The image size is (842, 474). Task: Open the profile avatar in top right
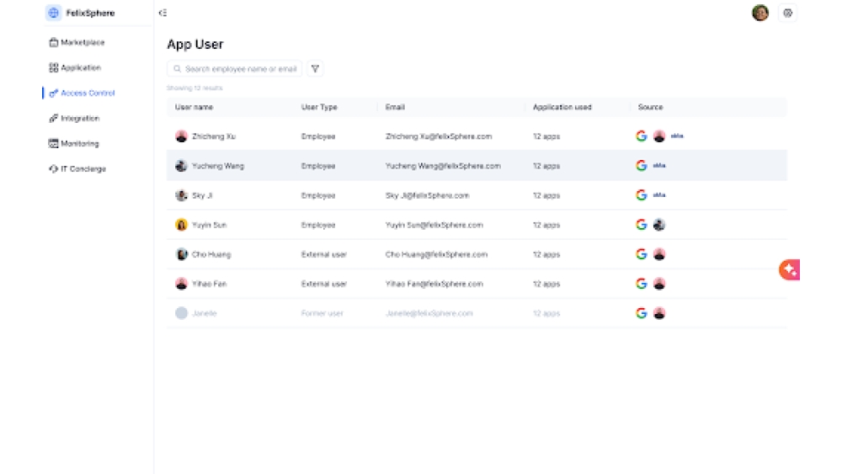click(x=759, y=13)
